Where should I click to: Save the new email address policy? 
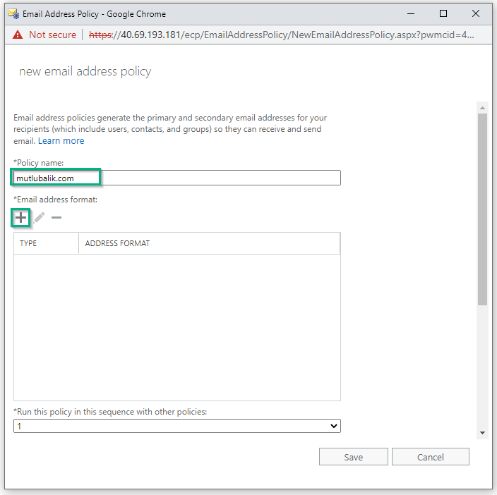[x=354, y=457]
